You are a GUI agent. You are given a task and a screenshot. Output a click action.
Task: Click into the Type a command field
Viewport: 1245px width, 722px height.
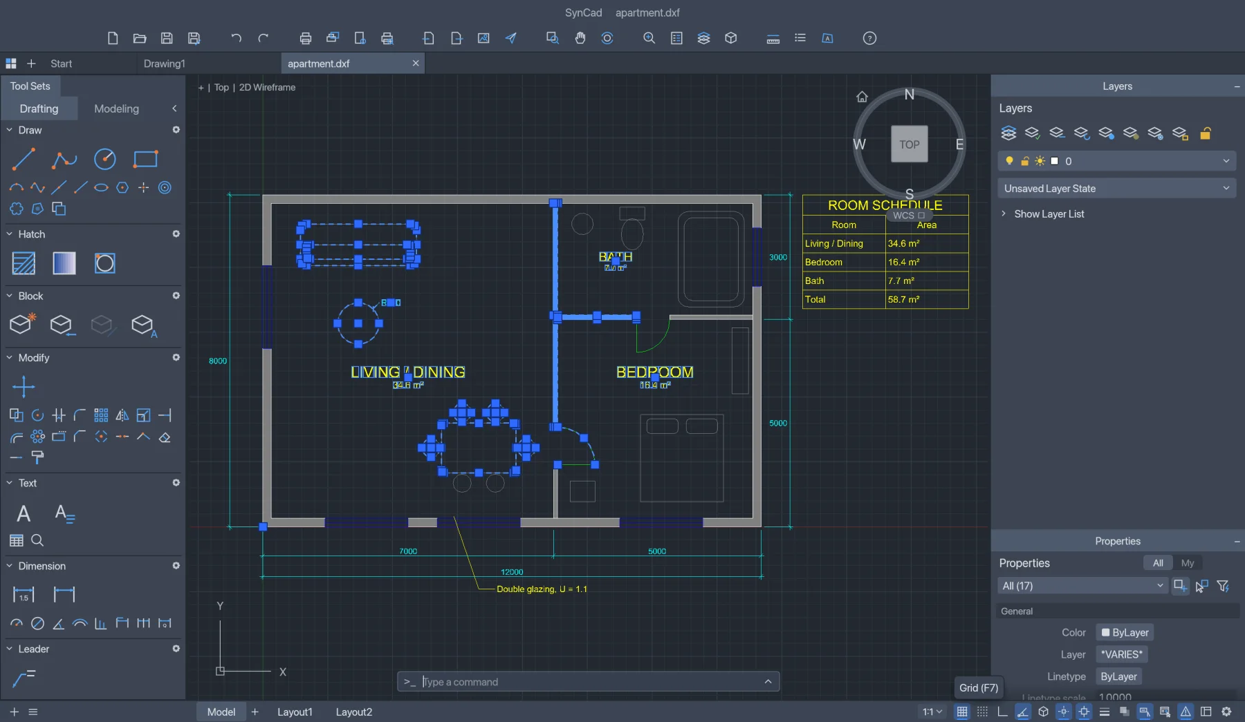588,682
